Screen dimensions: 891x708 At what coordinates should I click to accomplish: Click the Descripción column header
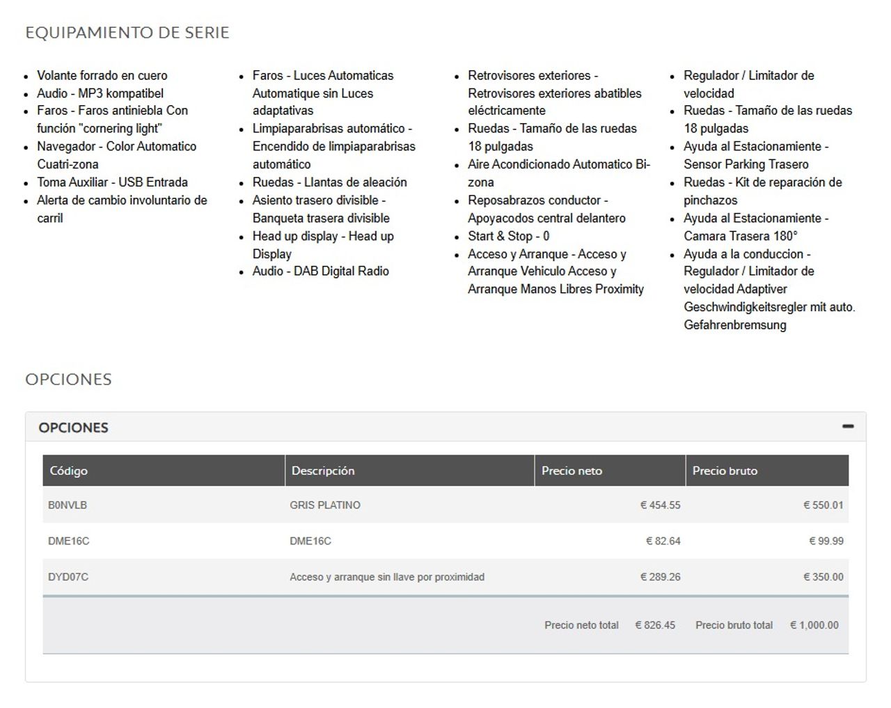point(409,471)
